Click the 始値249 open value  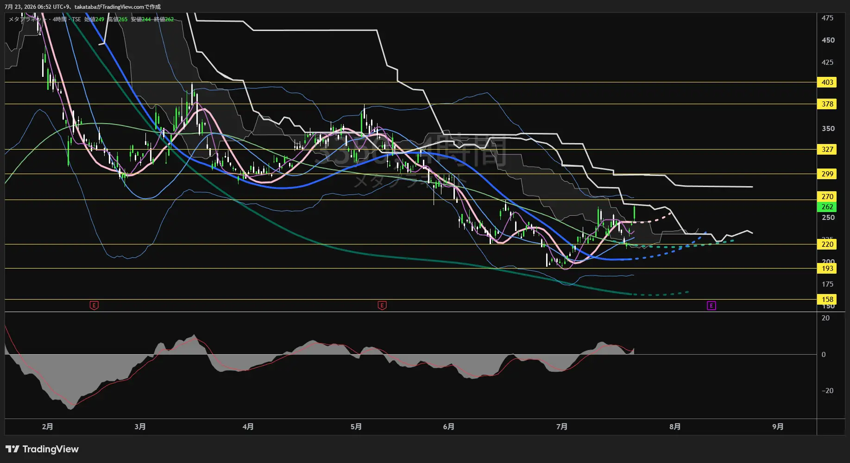(94, 19)
